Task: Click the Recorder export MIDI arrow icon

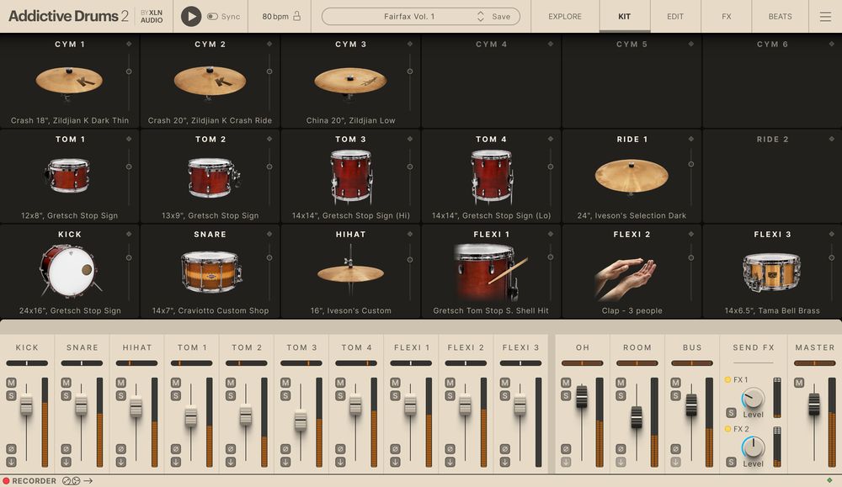Action: click(88, 480)
